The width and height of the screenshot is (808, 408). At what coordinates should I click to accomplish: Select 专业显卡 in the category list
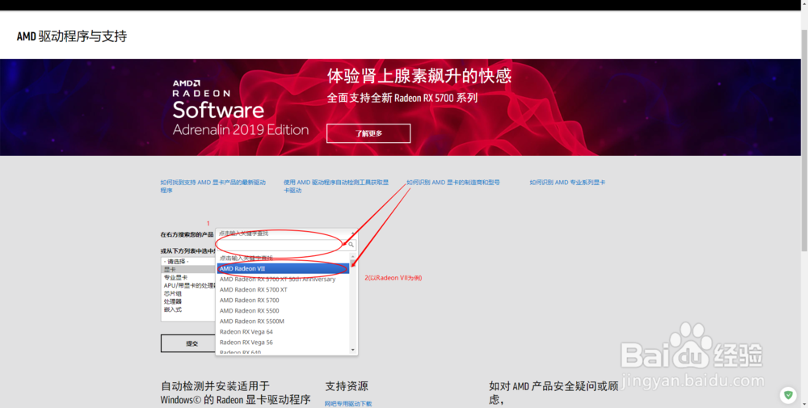point(188,277)
